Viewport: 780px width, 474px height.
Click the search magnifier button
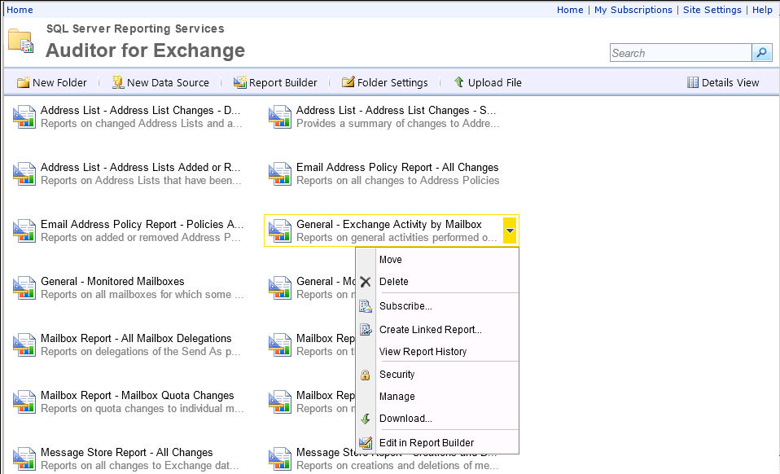(761, 53)
